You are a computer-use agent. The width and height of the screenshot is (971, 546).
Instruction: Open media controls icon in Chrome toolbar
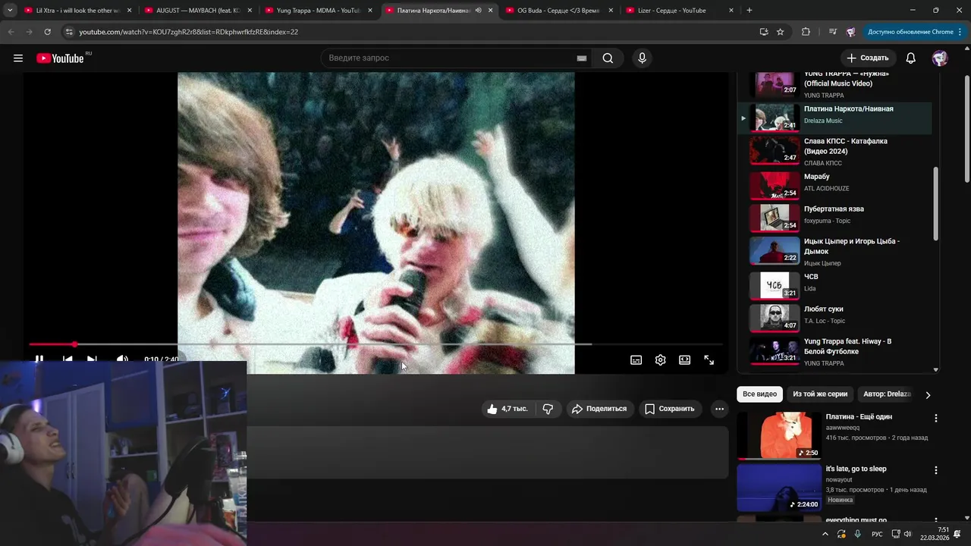[833, 32]
